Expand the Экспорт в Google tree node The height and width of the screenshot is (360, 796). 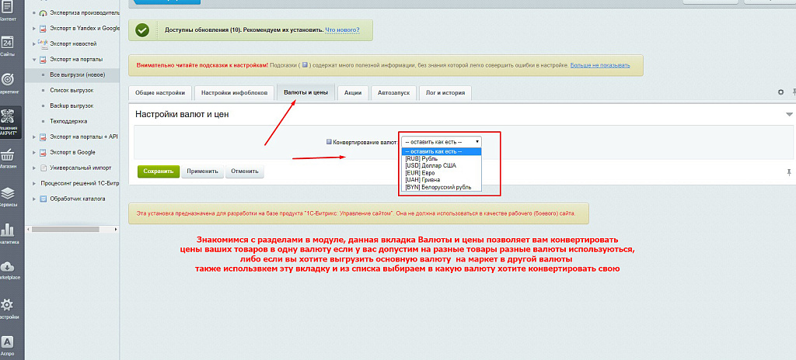[34, 152]
